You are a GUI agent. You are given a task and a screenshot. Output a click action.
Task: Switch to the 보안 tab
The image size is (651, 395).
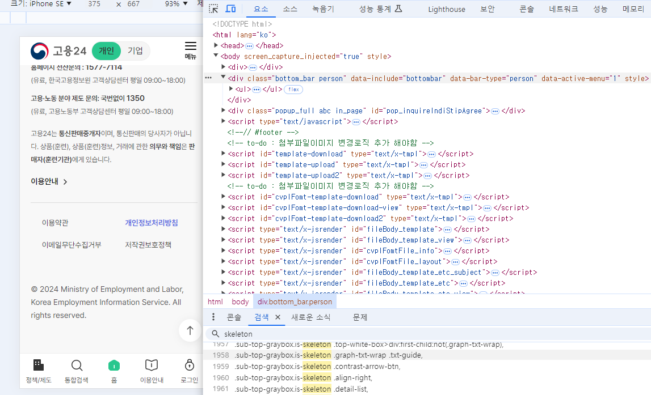[488, 9]
